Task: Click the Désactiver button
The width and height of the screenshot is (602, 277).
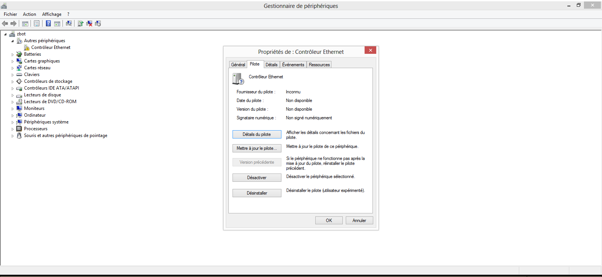Action: point(257,178)
